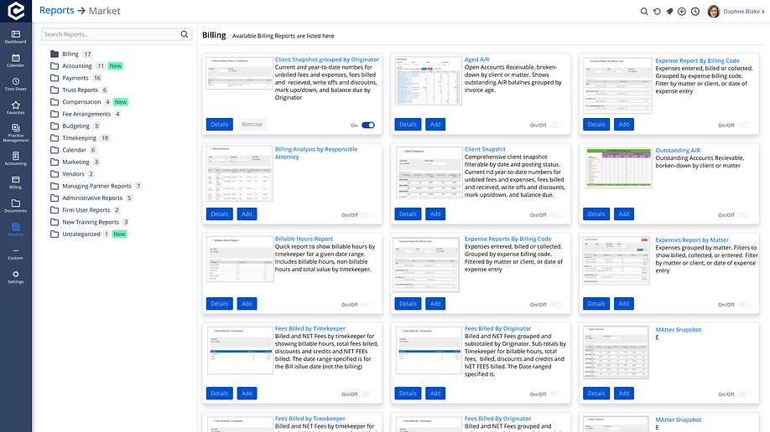Click the Aged A/R report thumbnail
Viewport: 770px width, 432px height.
[429, 80]
